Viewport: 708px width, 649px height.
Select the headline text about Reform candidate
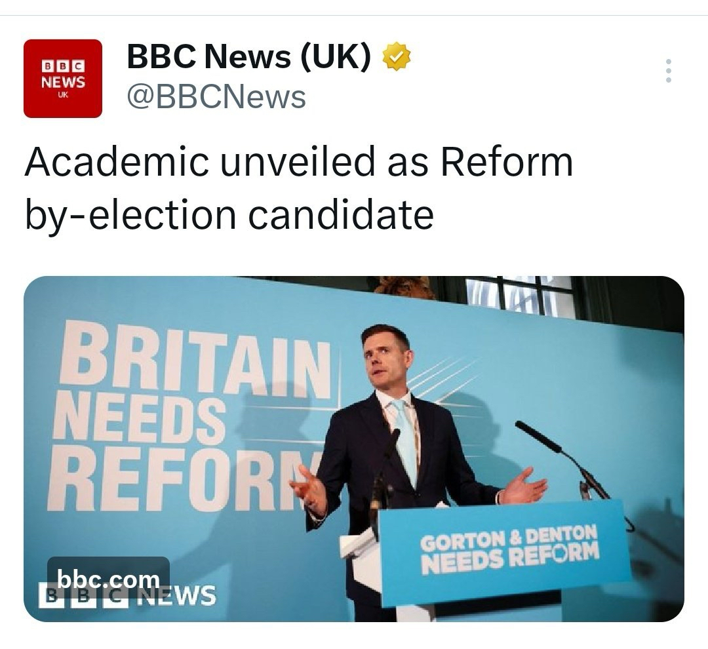click(298, 188)
